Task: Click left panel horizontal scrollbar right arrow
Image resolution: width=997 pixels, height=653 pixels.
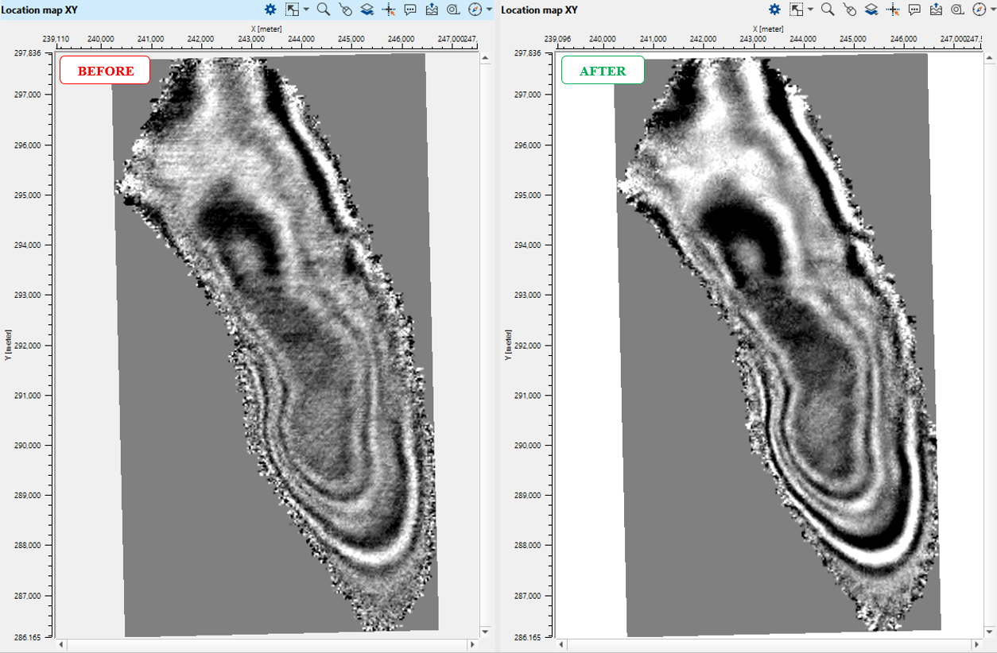Action: [473, 644]
